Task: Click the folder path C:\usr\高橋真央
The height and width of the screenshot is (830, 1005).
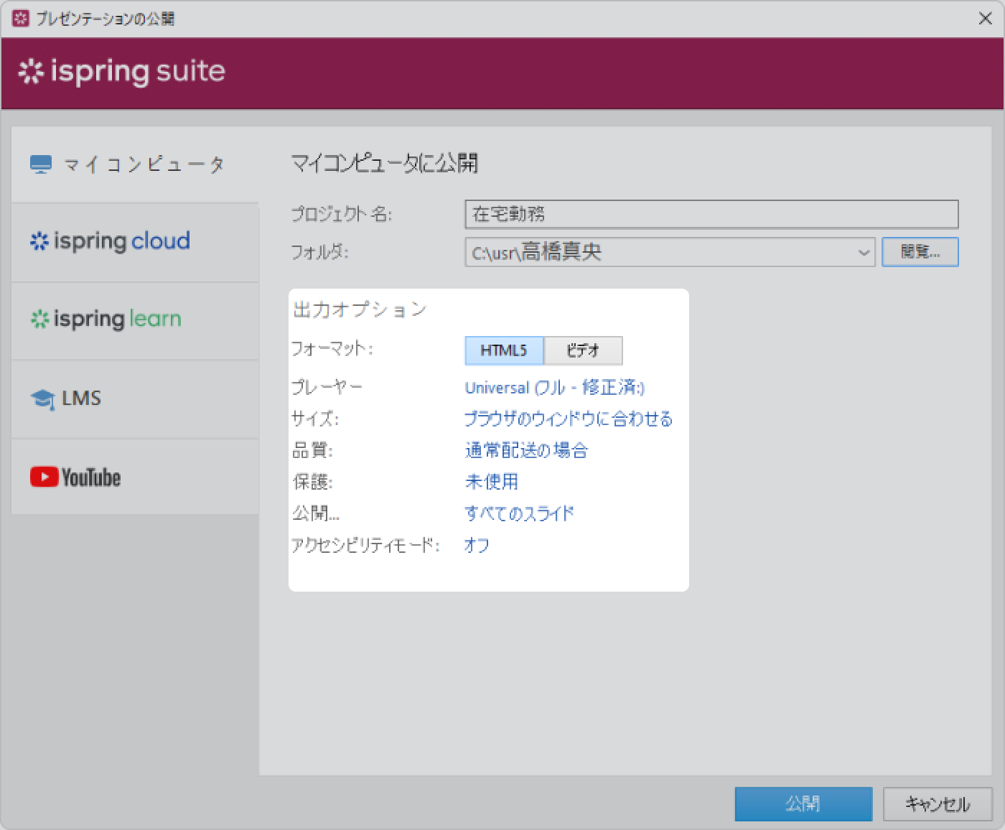Action: (537, 253)
